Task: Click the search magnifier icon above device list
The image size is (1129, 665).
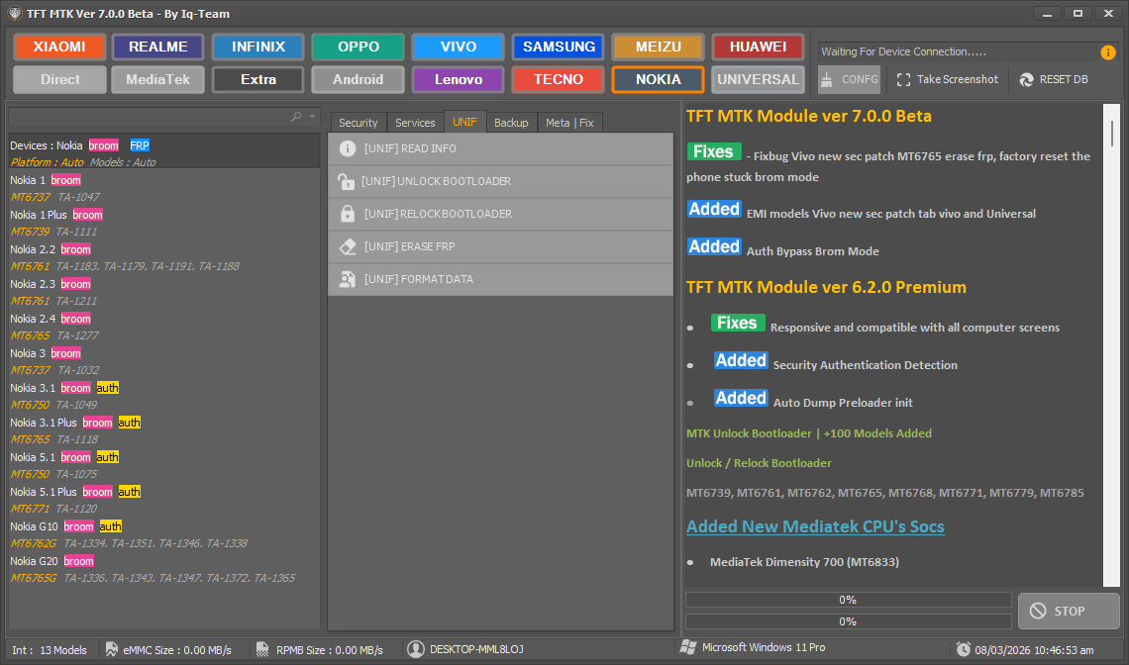Action: (x=295, y=116)
